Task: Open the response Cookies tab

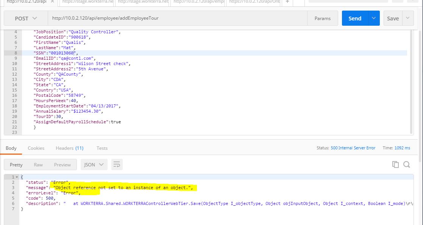Action: coord(36,148)
